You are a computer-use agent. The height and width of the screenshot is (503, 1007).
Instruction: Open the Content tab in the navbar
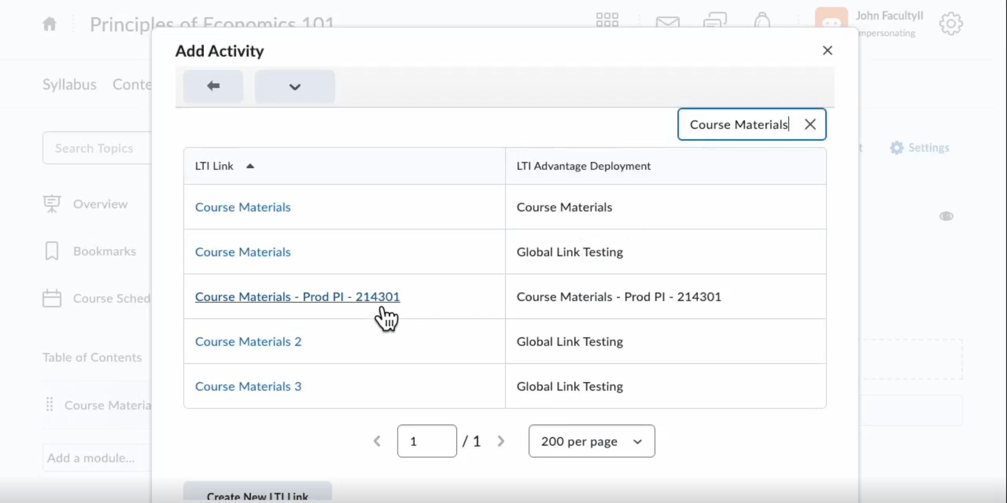[x=132, y=84]
